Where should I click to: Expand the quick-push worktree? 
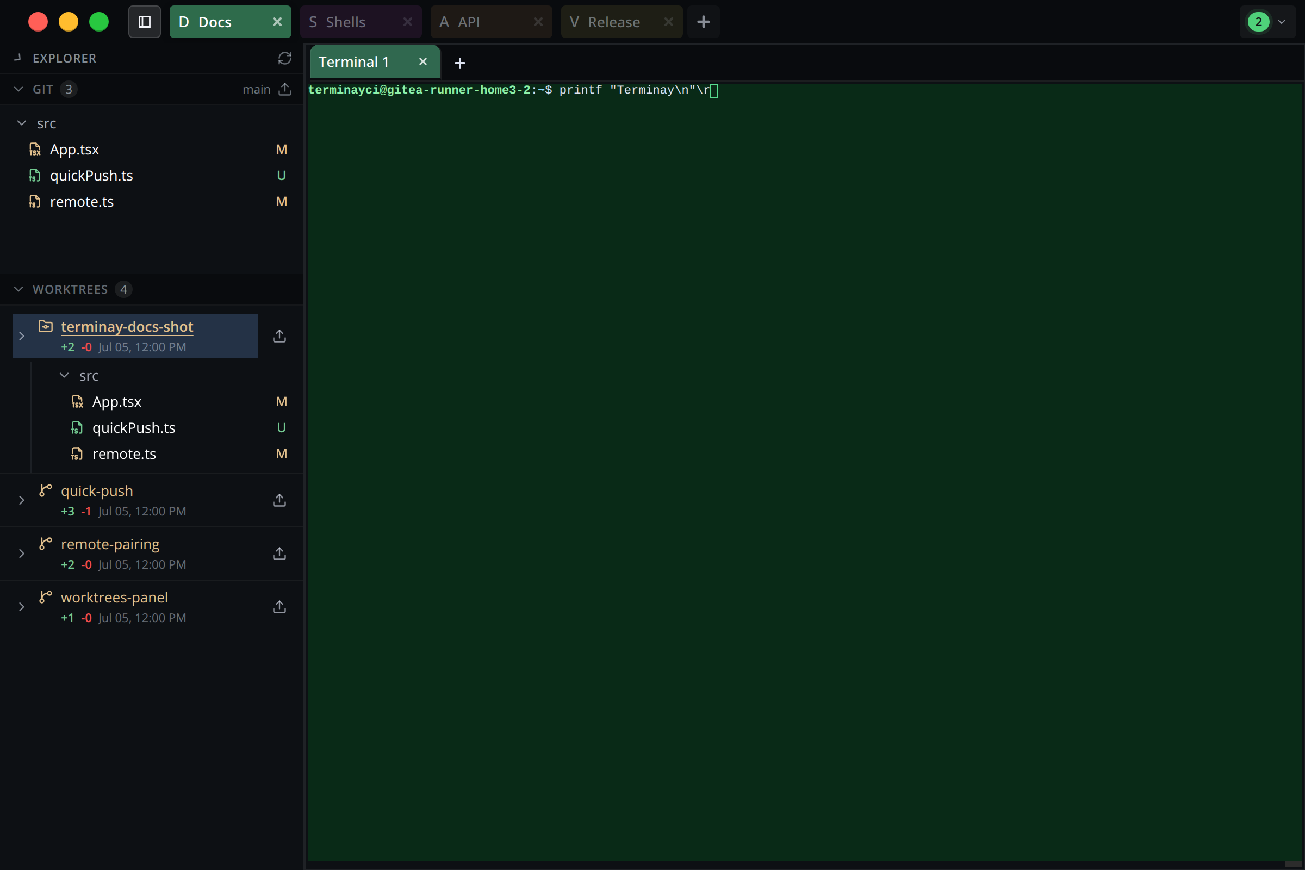click(22, 500)
